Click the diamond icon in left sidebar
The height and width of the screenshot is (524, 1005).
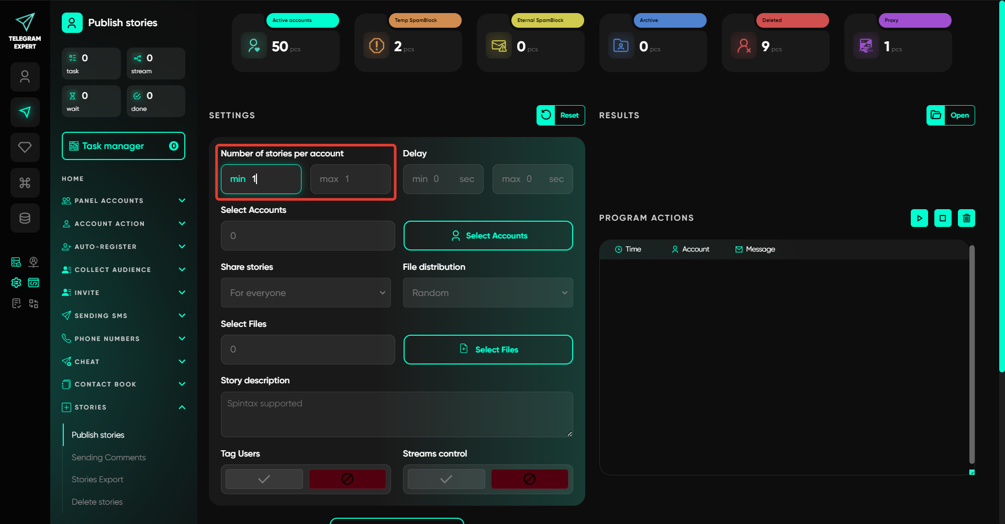(25, 147)
